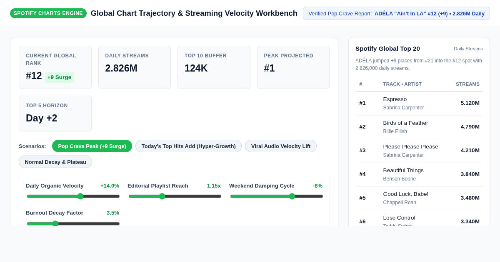The height and width of the screenshot is (262, 500).
Task: Click the Burnout Decay Factor slider
Action: [x=73, y=223]
